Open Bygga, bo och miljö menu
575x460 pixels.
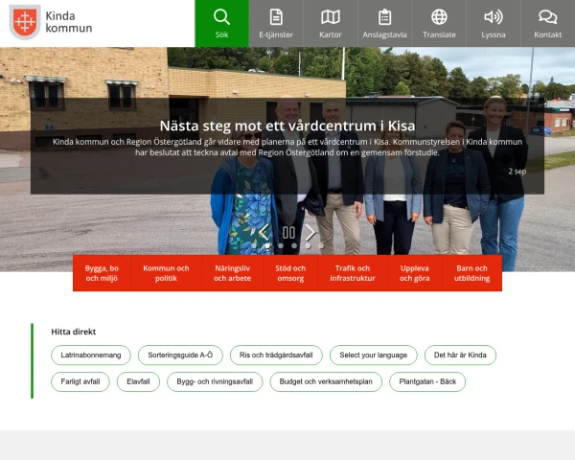pos(102,273)
